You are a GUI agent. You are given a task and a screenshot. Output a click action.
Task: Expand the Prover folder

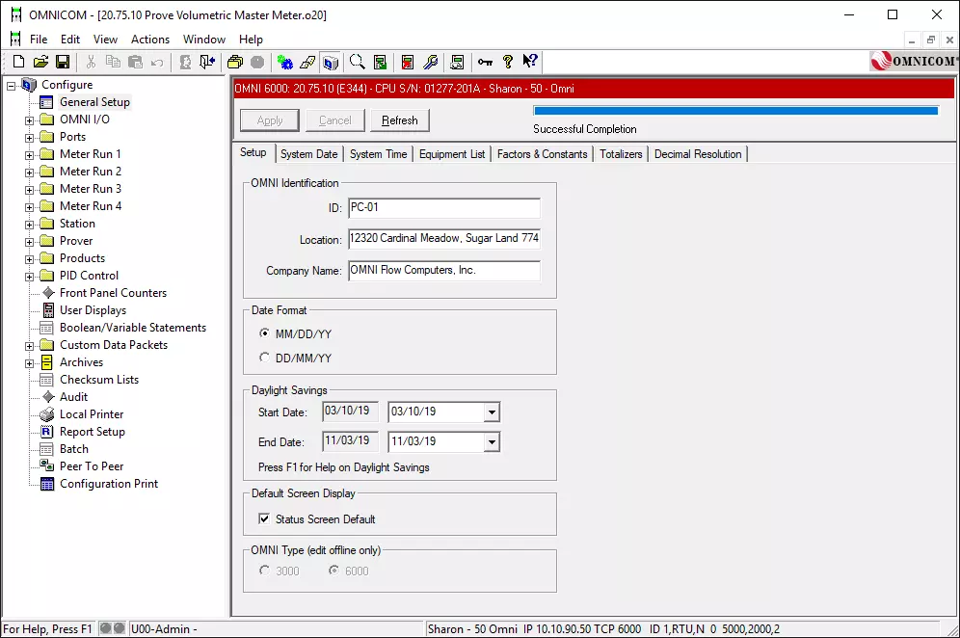pyautogui.click(x=29, y=242)
